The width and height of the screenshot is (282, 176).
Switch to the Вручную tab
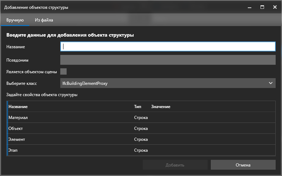coord(15,20)
